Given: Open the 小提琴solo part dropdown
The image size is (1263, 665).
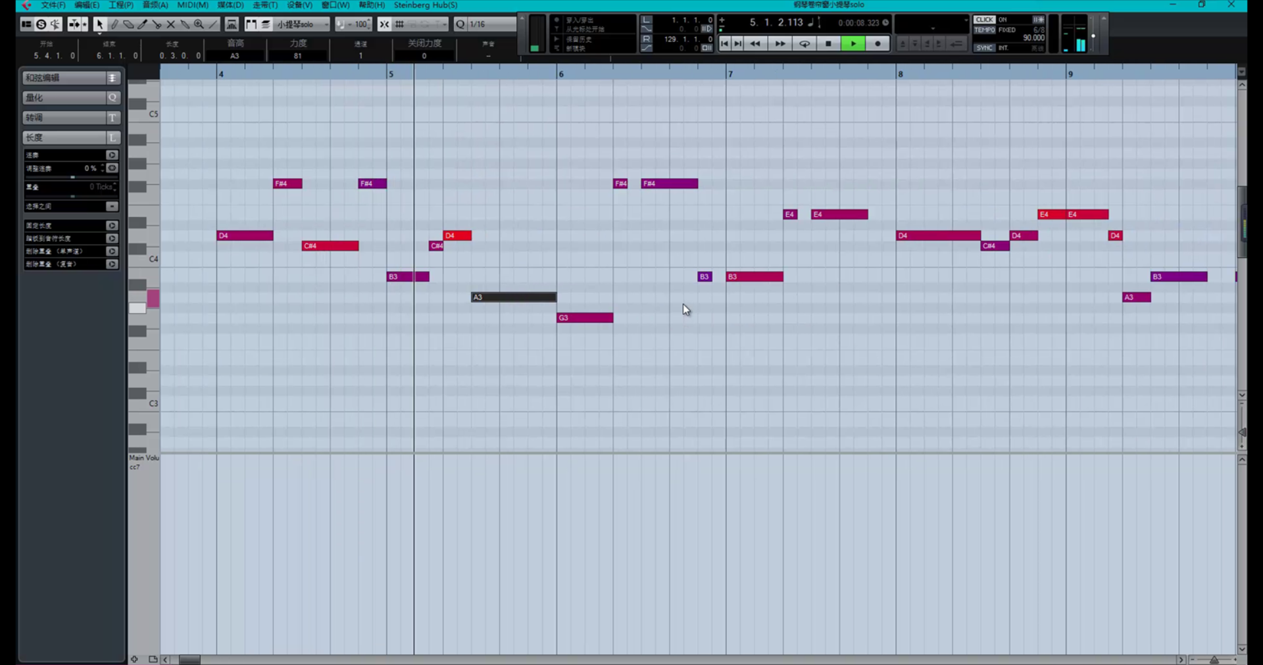Looking at the screenshot, I should click(302, 24).
